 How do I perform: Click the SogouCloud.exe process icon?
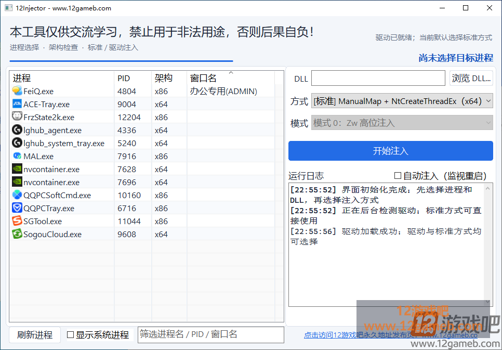17,234
